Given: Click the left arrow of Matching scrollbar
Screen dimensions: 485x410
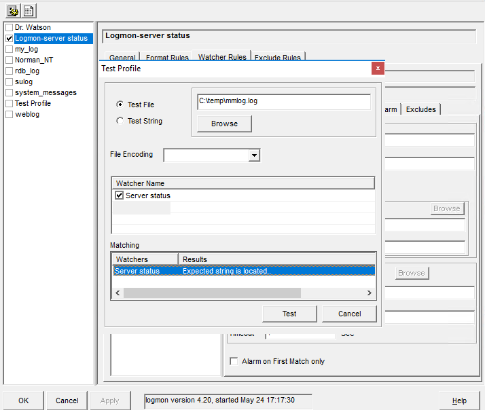Looking at the screenshot, I should 117,293.
